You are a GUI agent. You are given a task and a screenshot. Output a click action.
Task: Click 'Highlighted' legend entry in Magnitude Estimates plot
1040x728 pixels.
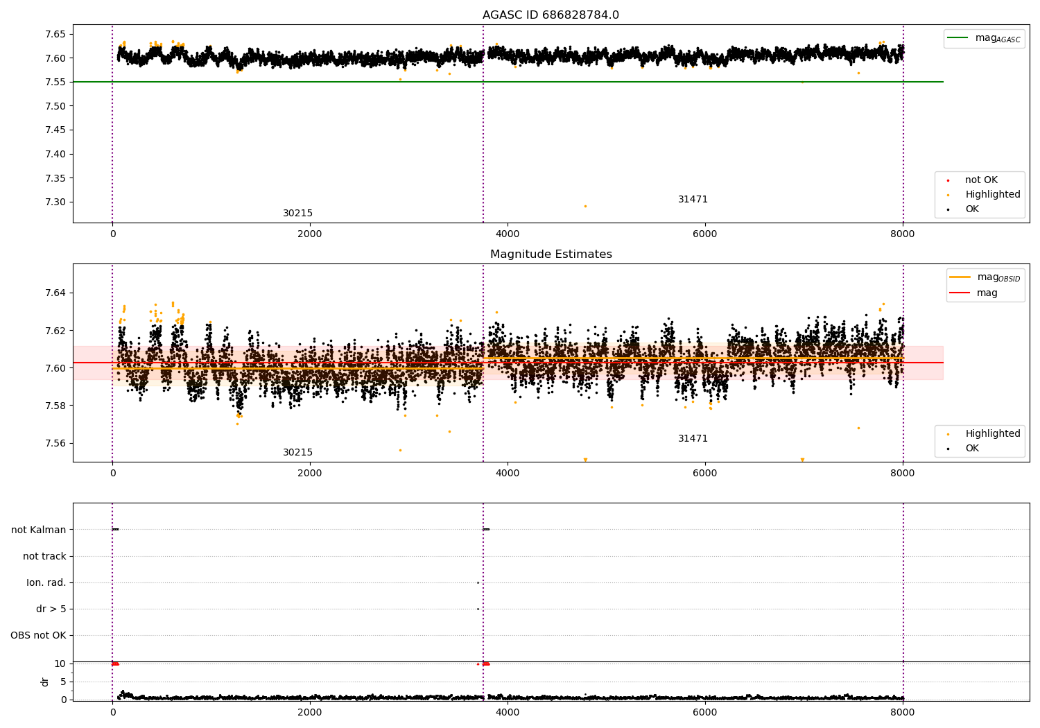click(983, 433)
